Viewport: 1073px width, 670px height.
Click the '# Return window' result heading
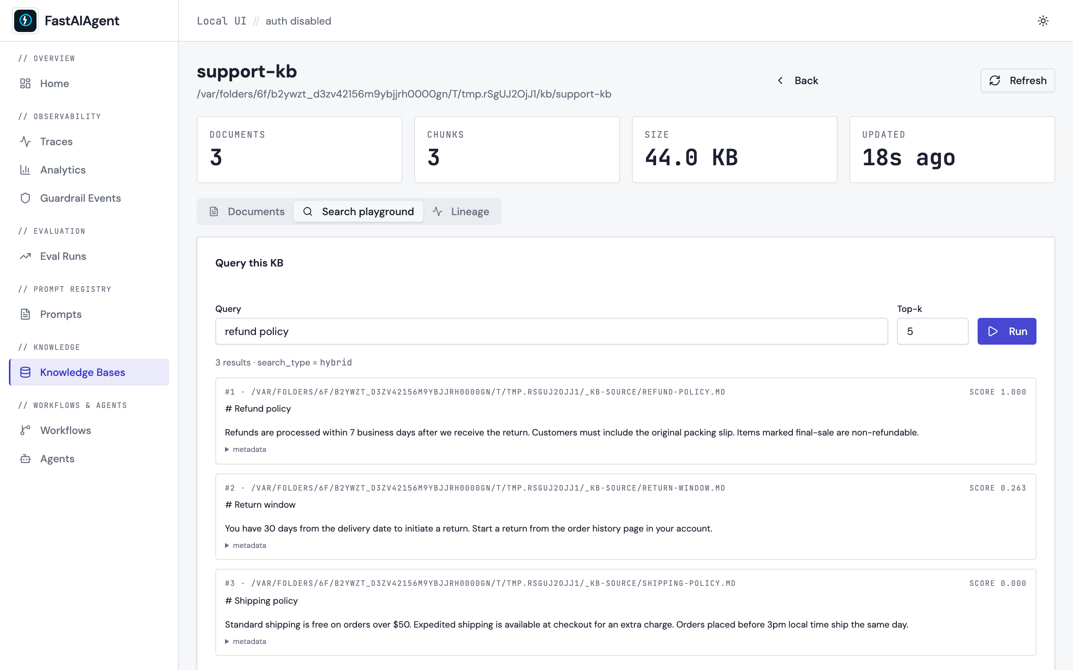(x=260, y=505)
